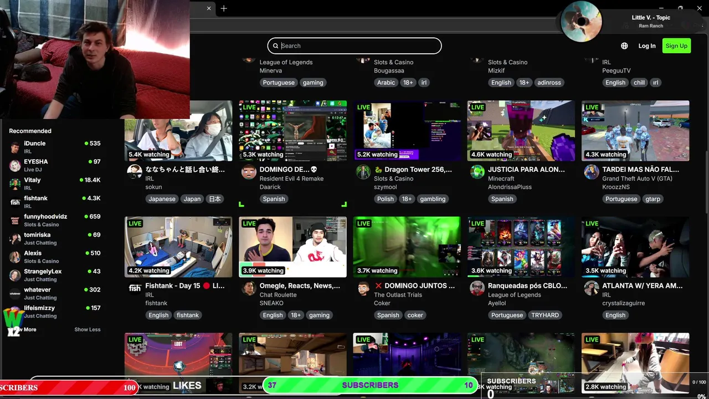Image resolution: width=709 pixels, height=399 pixels.
Task: Select the gaming tag under Minerva
Action: 312,83
